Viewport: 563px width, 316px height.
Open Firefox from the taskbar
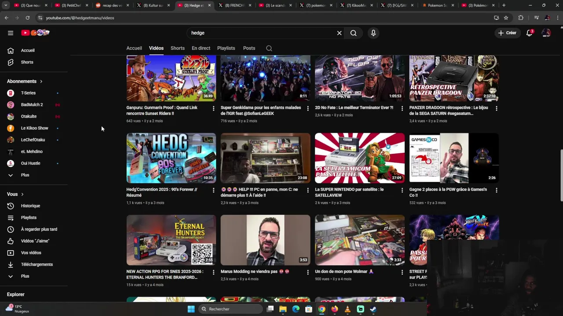point(335,309)
